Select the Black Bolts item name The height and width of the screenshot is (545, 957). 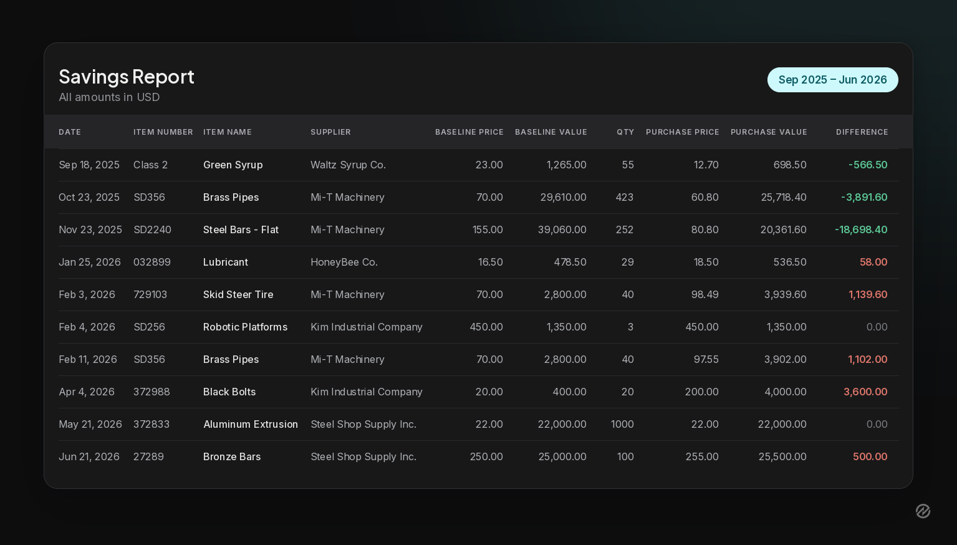click(229, 392)
